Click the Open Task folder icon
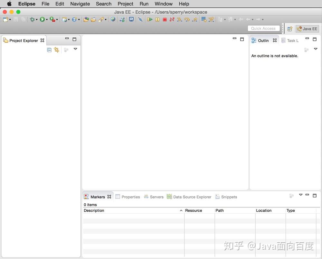Screen dimensions: 322x259 [x=93, y=20]
